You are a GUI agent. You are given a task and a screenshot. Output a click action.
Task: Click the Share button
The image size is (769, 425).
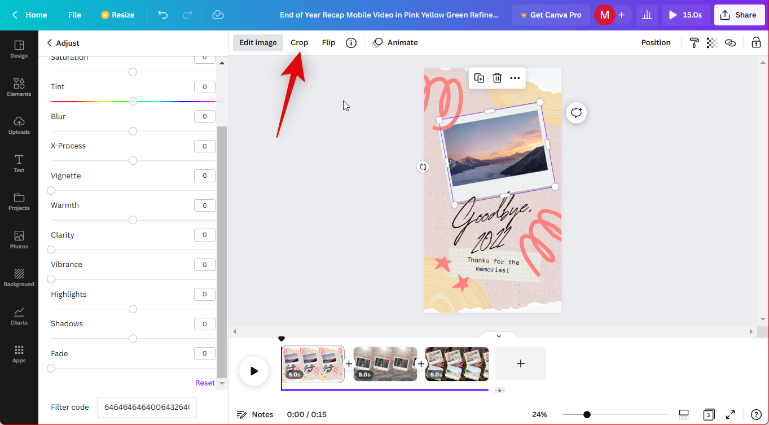[x=740, y=15]
